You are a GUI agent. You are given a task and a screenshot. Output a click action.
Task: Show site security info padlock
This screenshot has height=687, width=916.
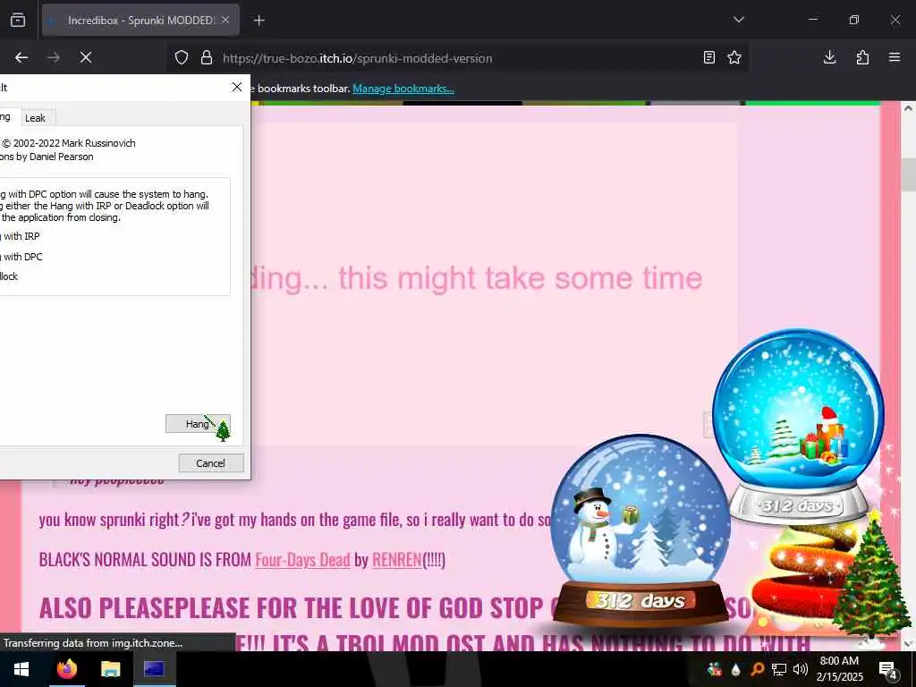[207, 58]
